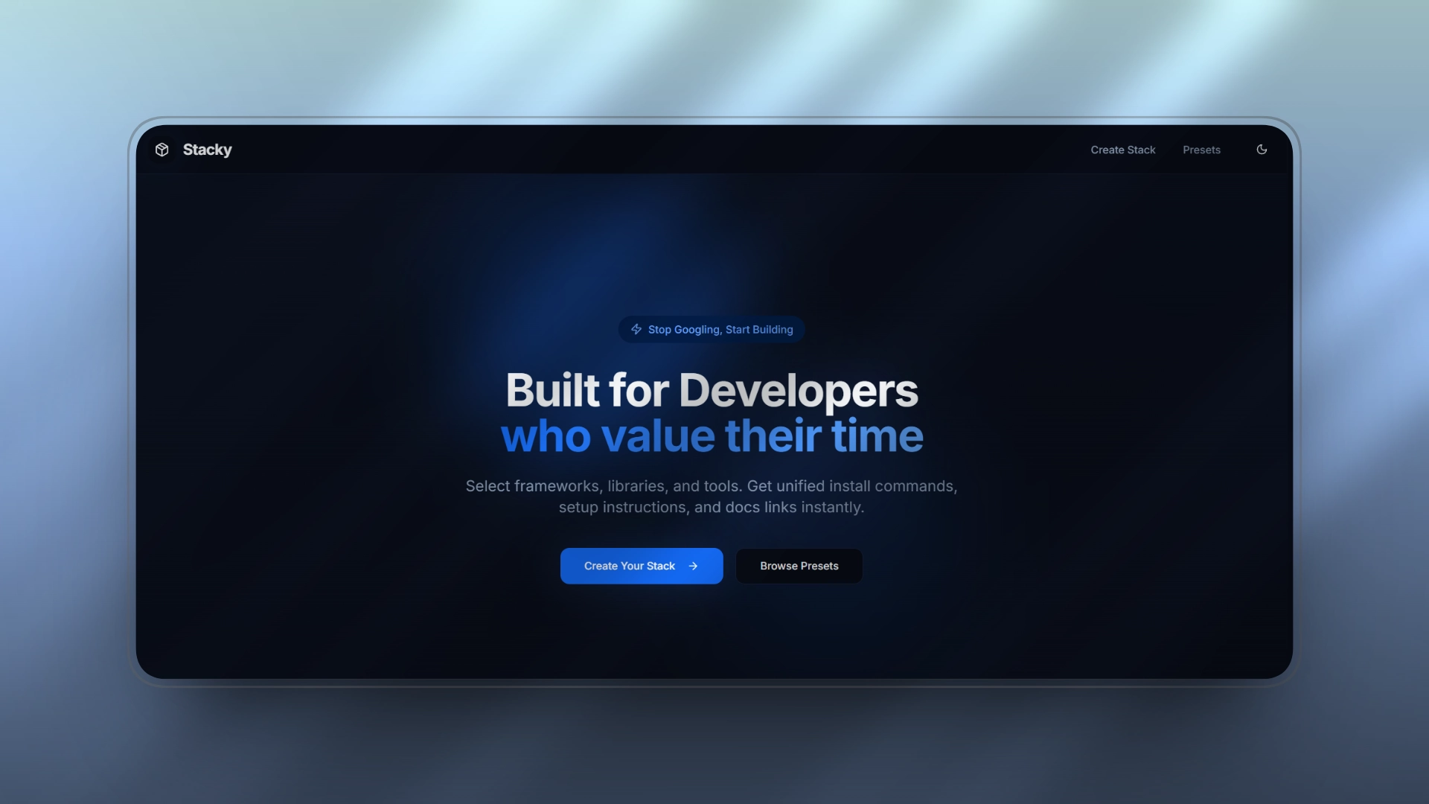Click the 'Built for Developers' heading

pos(712,390)
